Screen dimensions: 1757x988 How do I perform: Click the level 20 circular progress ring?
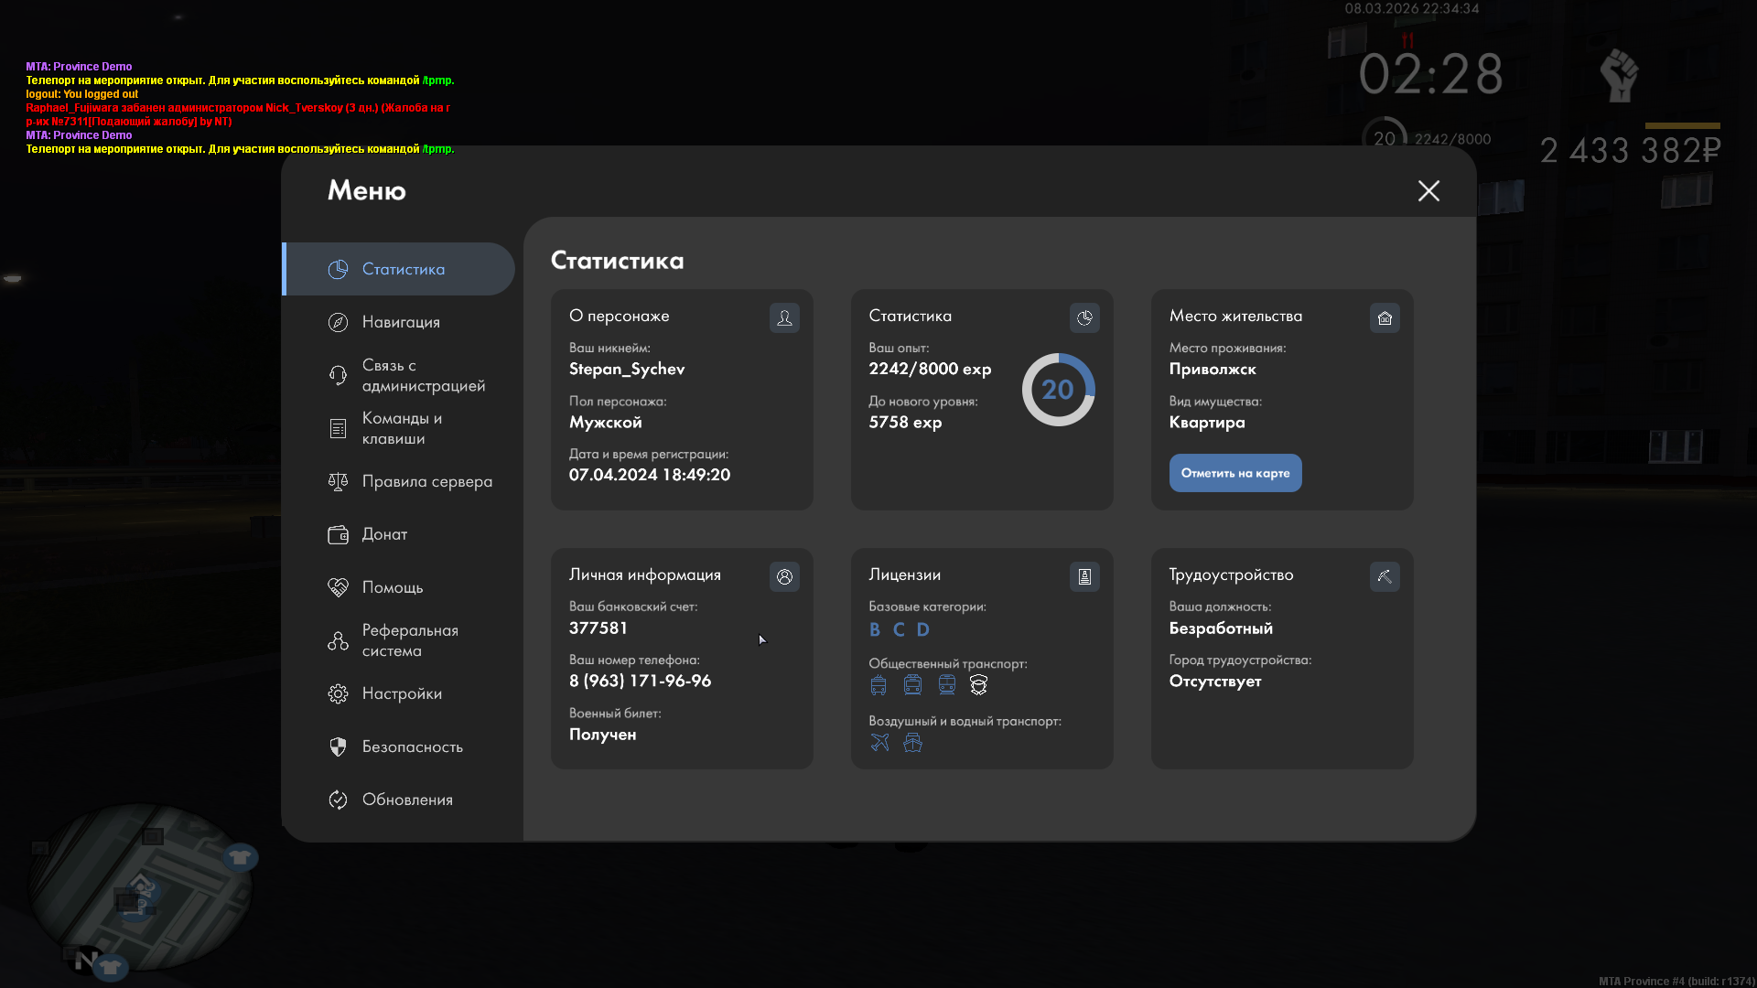[x=1058, y=390]
